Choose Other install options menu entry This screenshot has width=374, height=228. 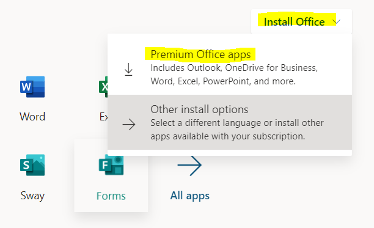coord(230,122)
